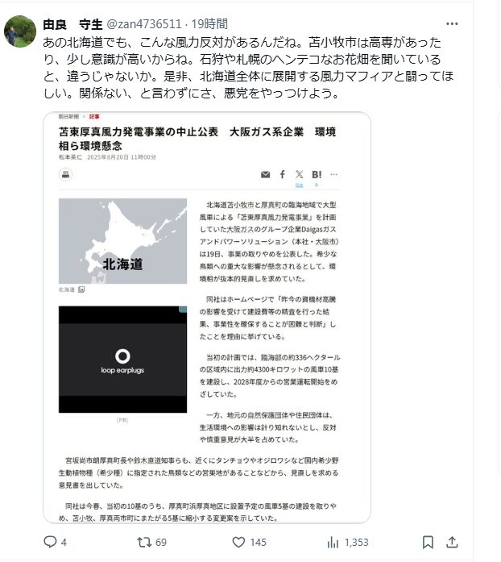Click the reply speech bubble icon
Screen dimensions: 501x562
point(50,542)
